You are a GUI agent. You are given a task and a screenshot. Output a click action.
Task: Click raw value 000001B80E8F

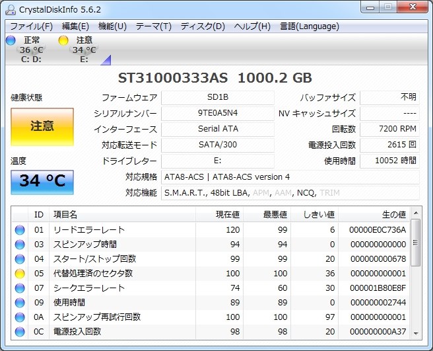click(x=378, y=288)
